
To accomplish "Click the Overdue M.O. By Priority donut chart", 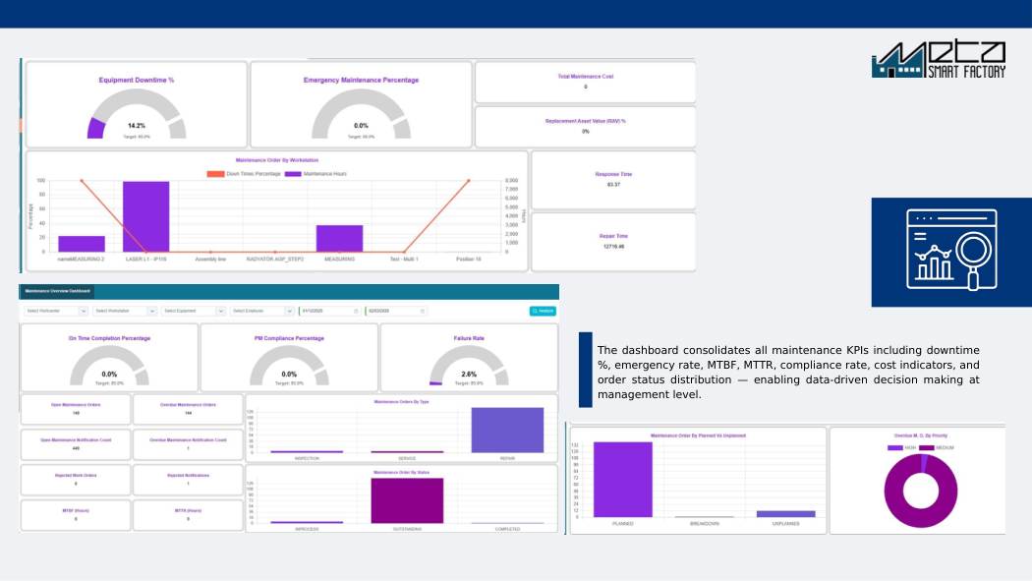I will [921, 491].
